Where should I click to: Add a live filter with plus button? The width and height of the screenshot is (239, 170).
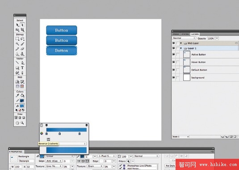click(x=129, y=161)
